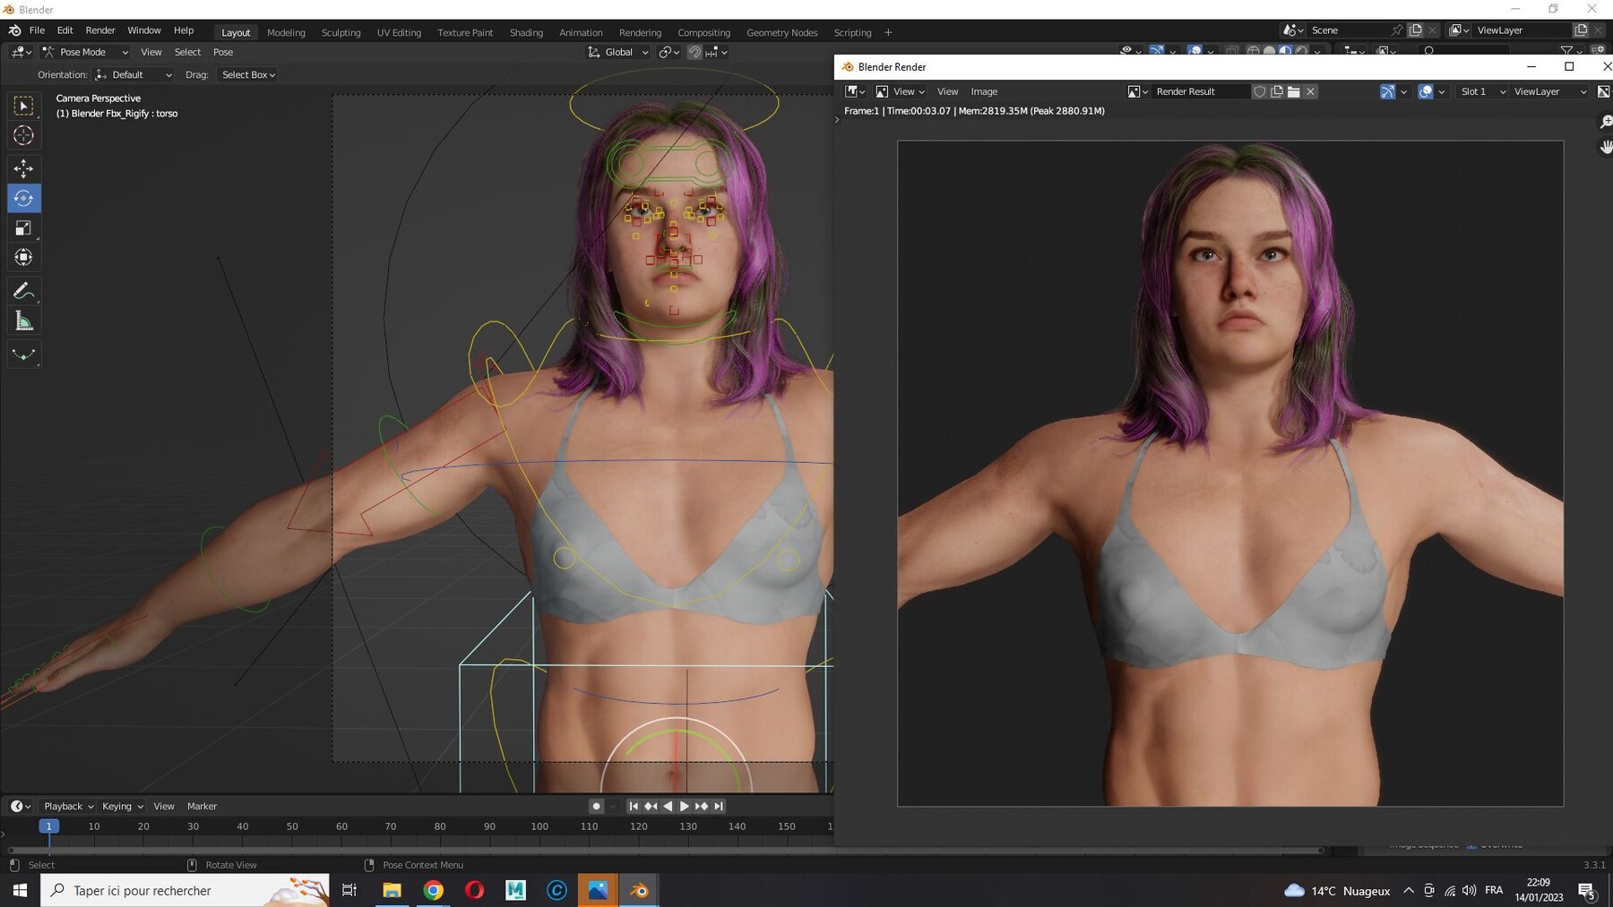Click the zoom magnifier in render window
This screenshot has height=907, width=1613.
pos(1606,123)
